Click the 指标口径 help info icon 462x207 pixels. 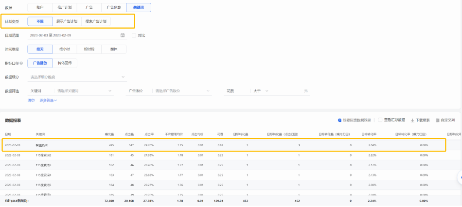click(x=21, y=63)
